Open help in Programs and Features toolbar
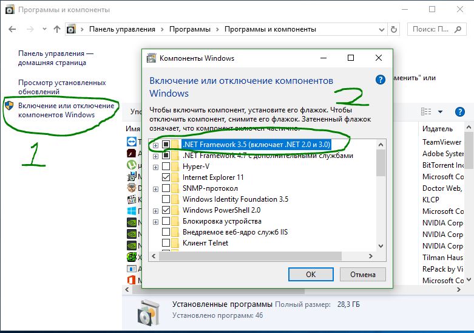 click(460, 112)
